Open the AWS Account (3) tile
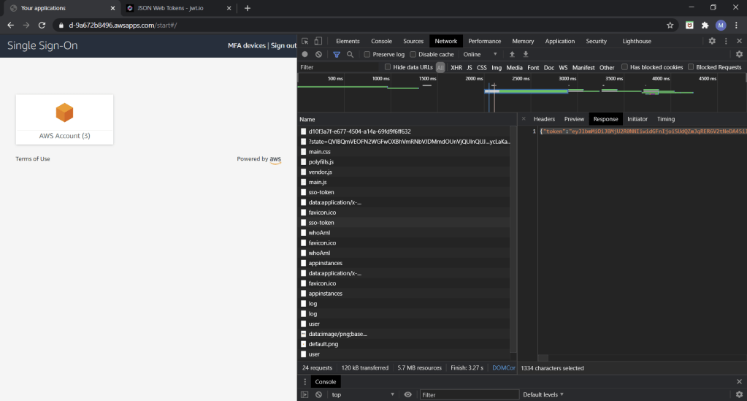 [x=64, y=119]
